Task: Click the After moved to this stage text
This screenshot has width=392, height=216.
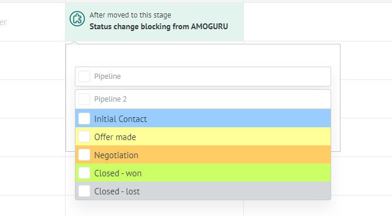Action: point(130,15)
